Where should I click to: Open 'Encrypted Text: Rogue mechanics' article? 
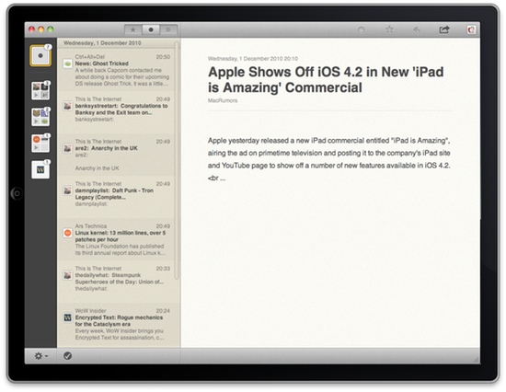point(116,324)
